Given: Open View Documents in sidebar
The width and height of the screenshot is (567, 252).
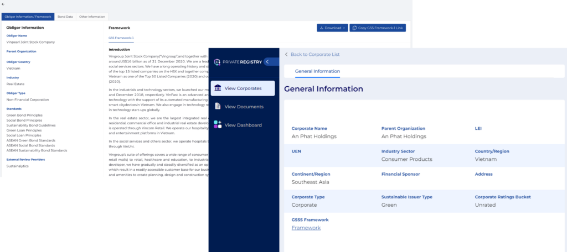Looking at the screenshot, I should tap(243, 107).
